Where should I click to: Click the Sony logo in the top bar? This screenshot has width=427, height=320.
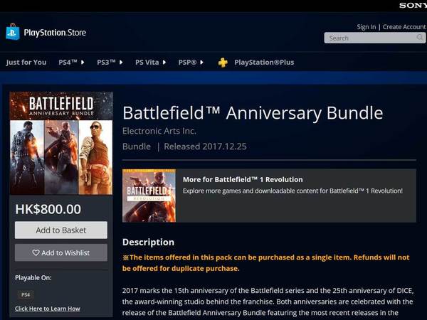click(x=413, y=6)
